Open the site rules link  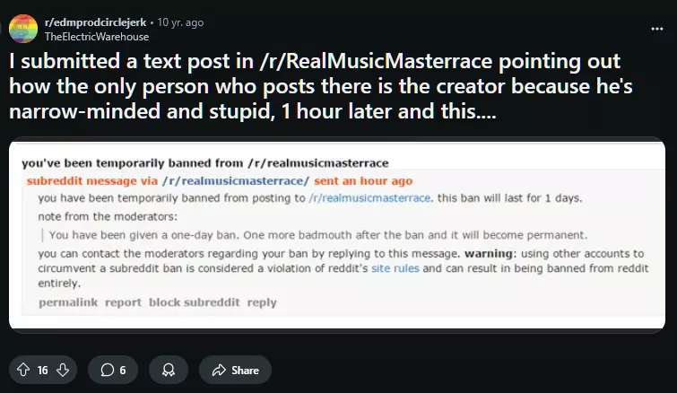(x=395, y=268)
